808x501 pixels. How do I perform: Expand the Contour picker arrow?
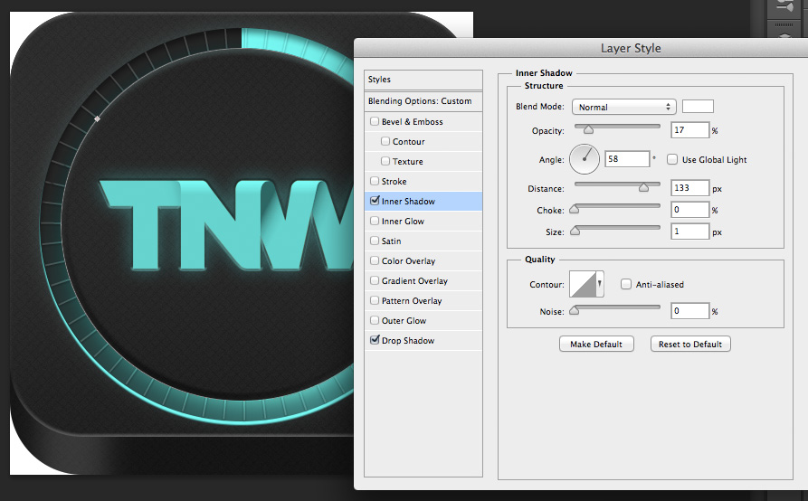[600, 284]
